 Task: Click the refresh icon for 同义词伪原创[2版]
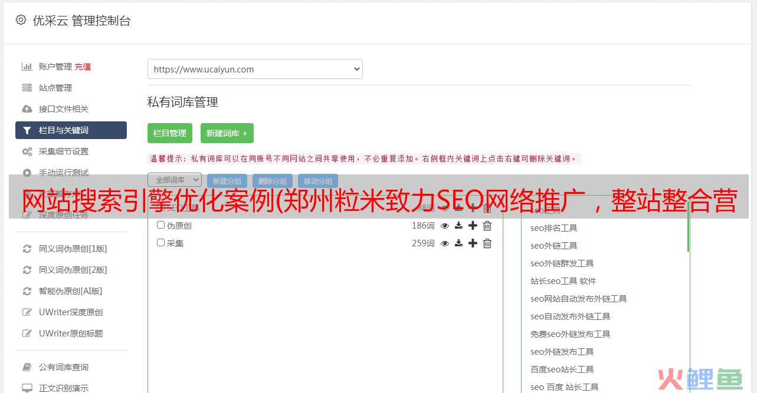(x=27, y=270)
